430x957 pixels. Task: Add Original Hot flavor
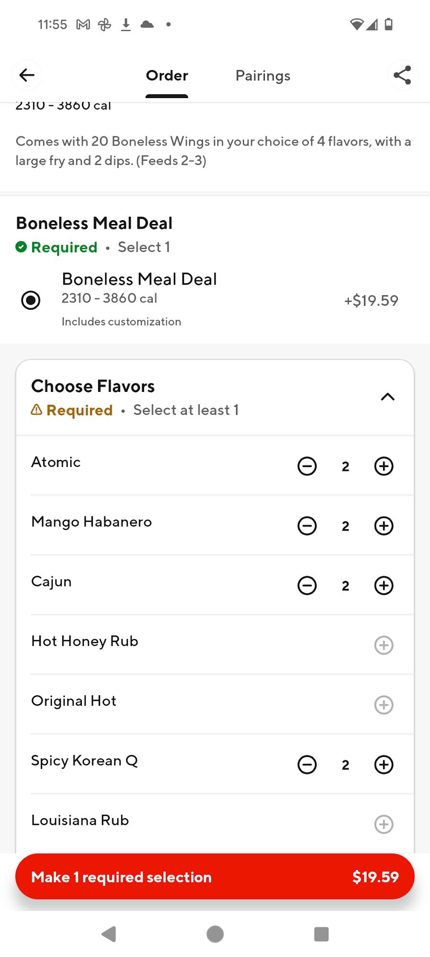tap(384, 705)
